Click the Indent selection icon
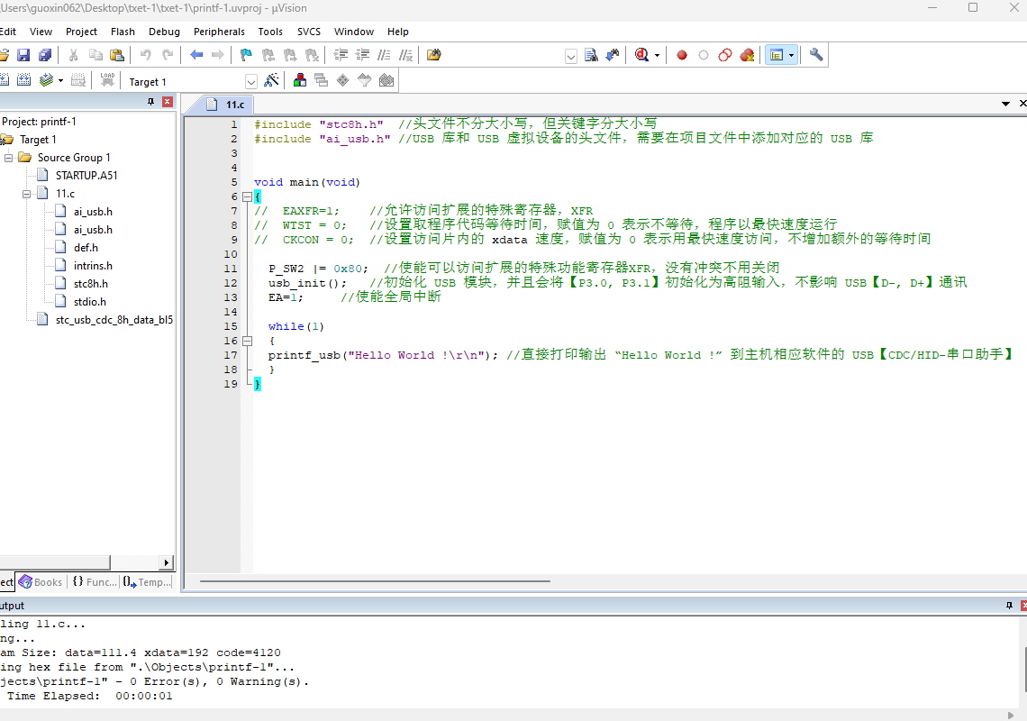 tap(341, 55)
